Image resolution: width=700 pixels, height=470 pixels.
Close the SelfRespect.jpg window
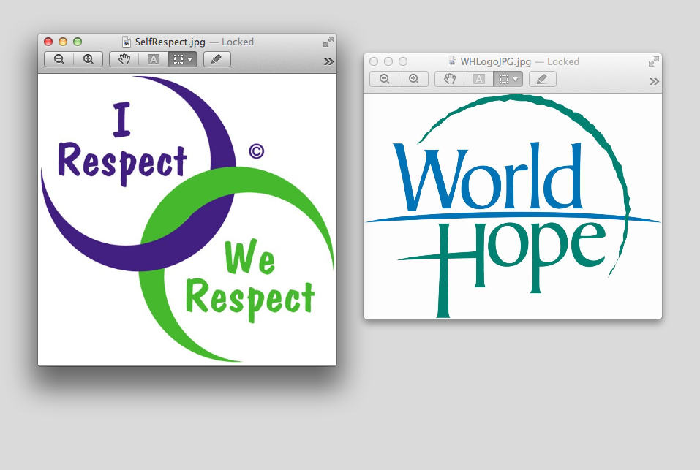pyautogui.click(x=48, y=42)
